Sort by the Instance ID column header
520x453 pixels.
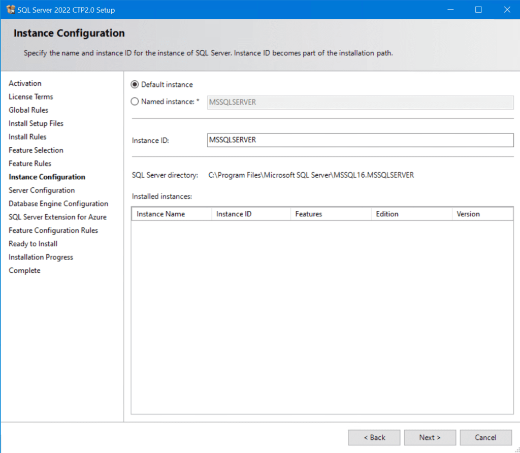coord(251,214)
